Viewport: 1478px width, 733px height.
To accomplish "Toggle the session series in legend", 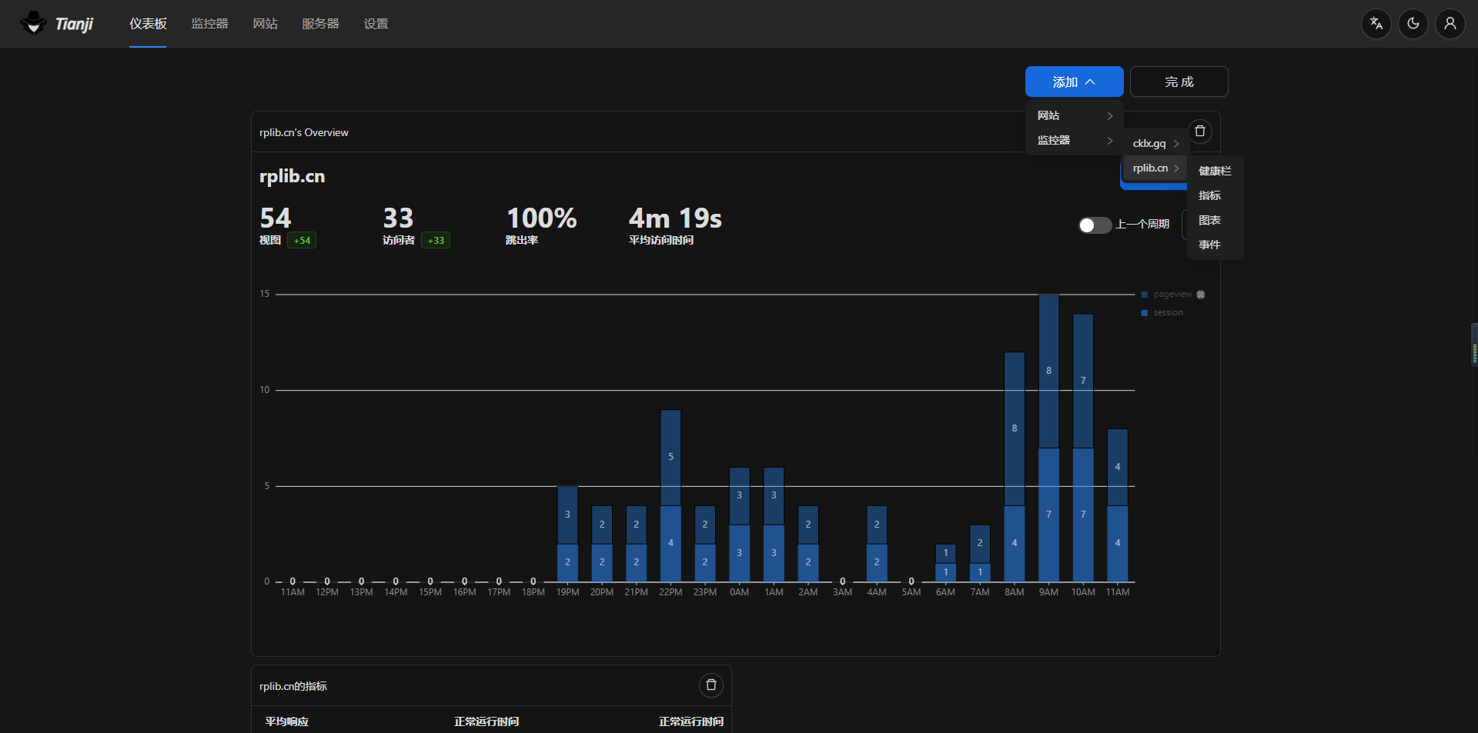I will click(x=1167, y=313).
